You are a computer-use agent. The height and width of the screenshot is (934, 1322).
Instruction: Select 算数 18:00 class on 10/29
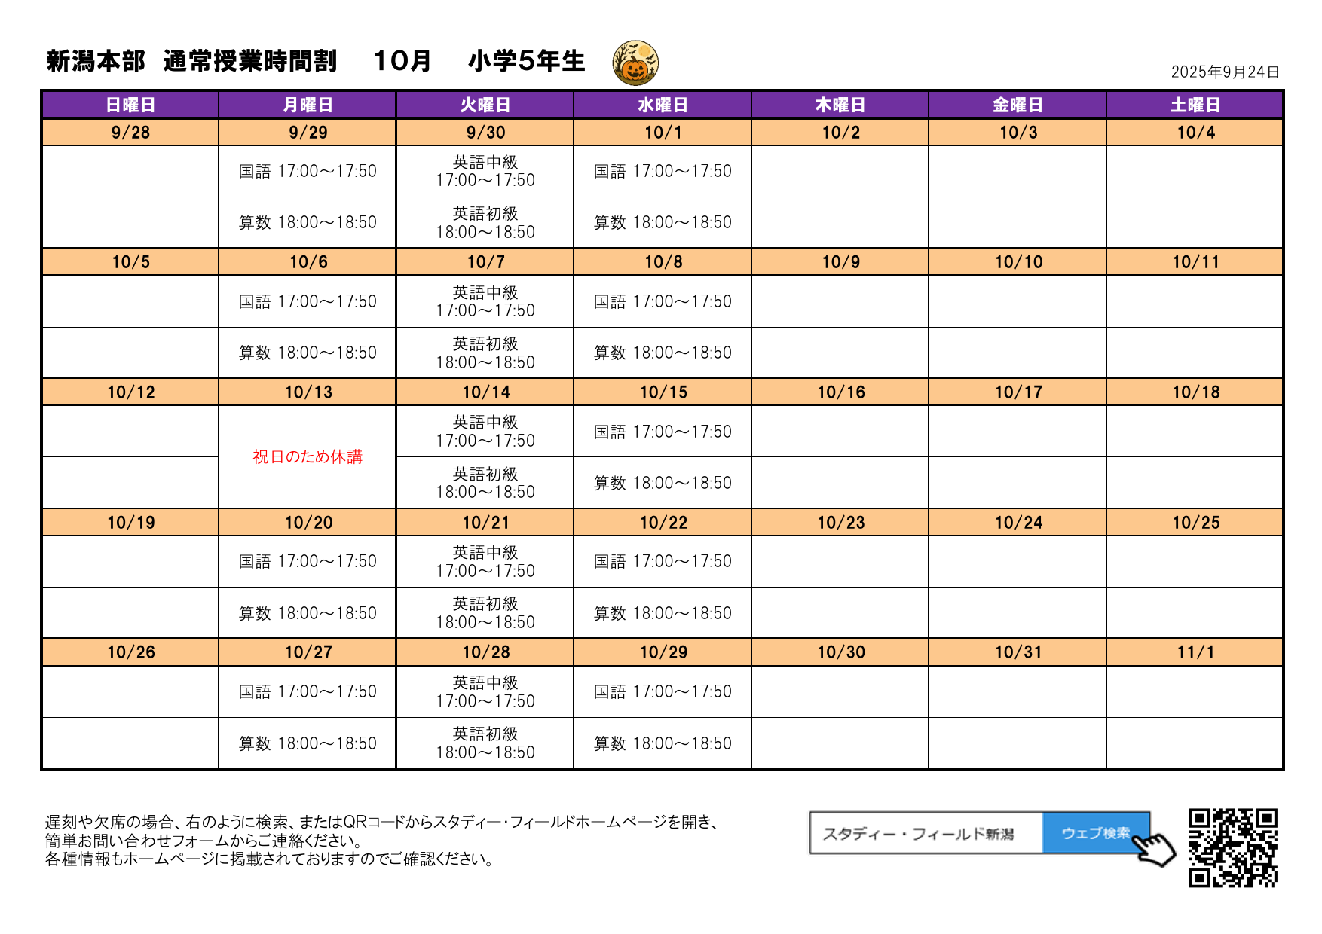(663, 743)
